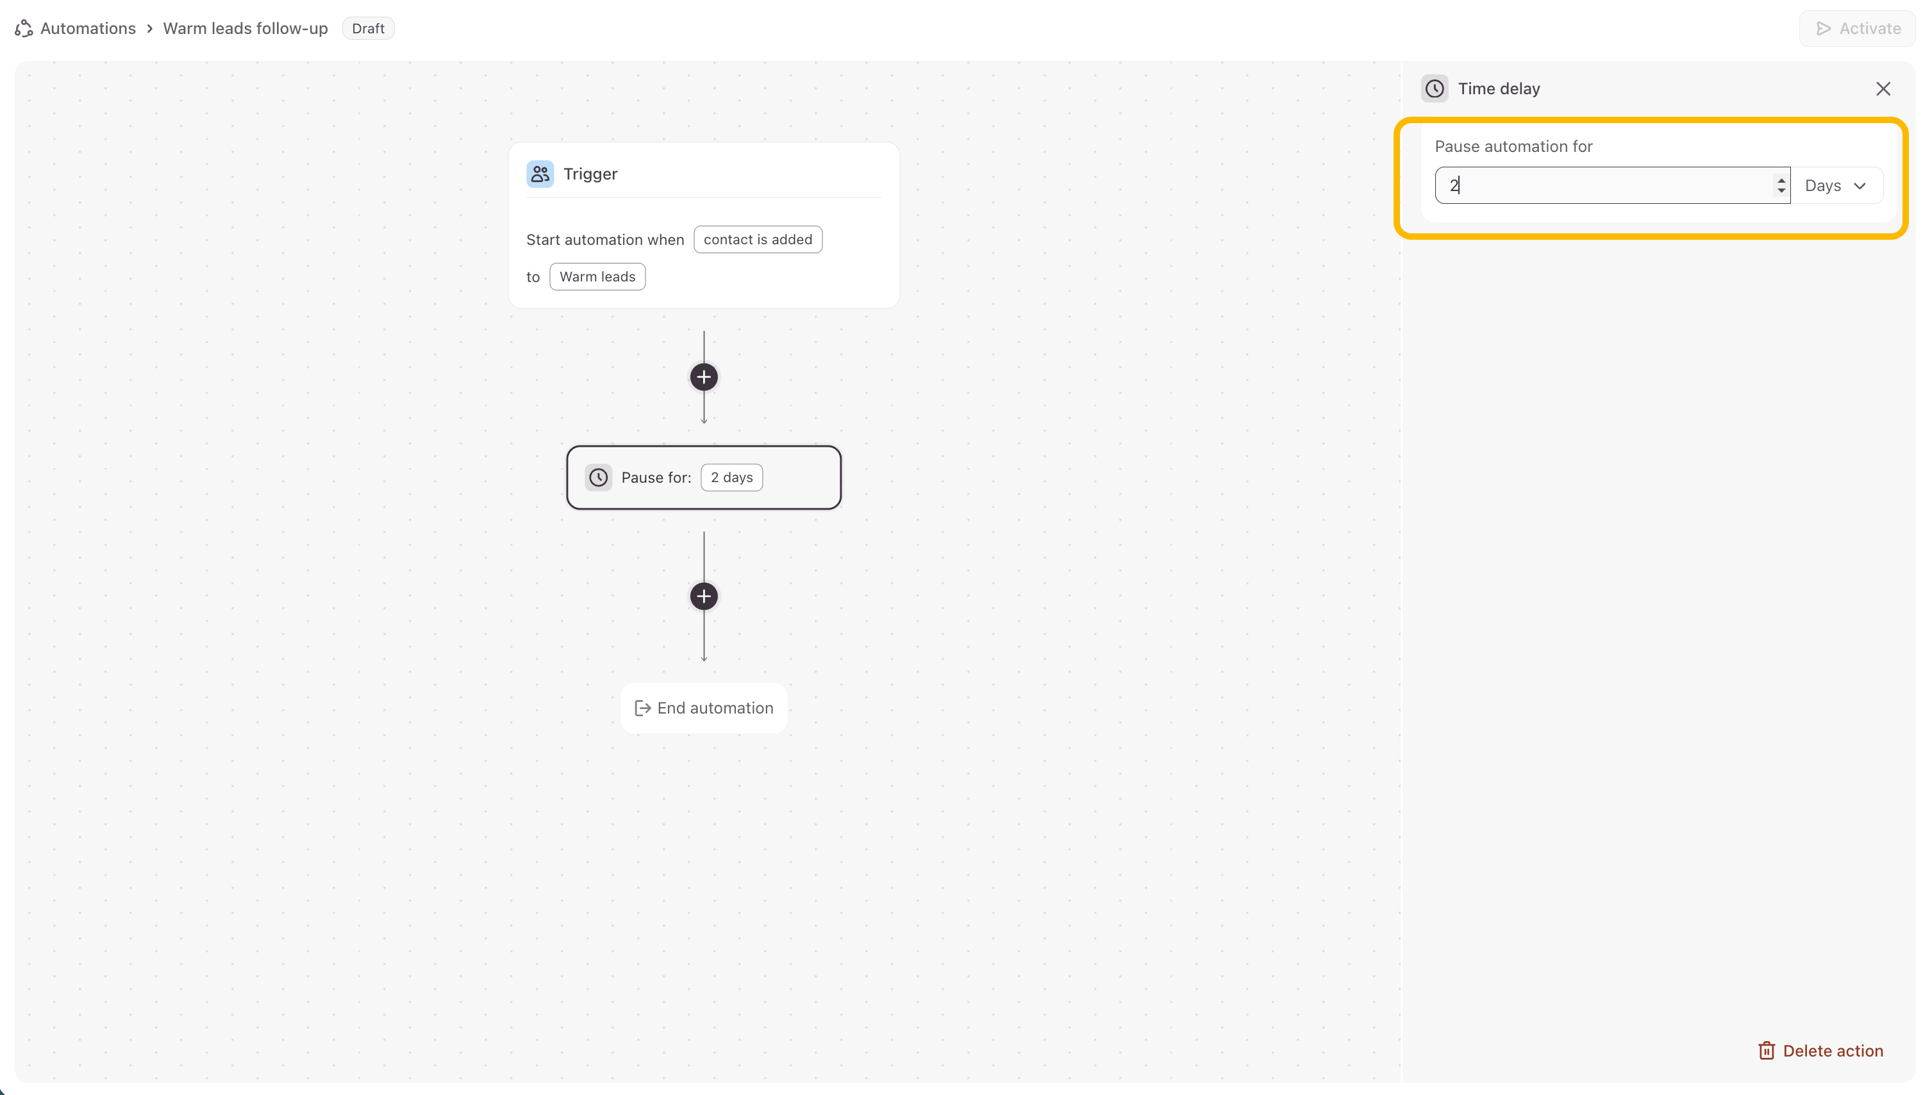Image resolution: width=1923 pixels, height=1095 pixels.
Task: Click the Automations workflow icon in breadcrumb
Action: (x=24, y=29)
